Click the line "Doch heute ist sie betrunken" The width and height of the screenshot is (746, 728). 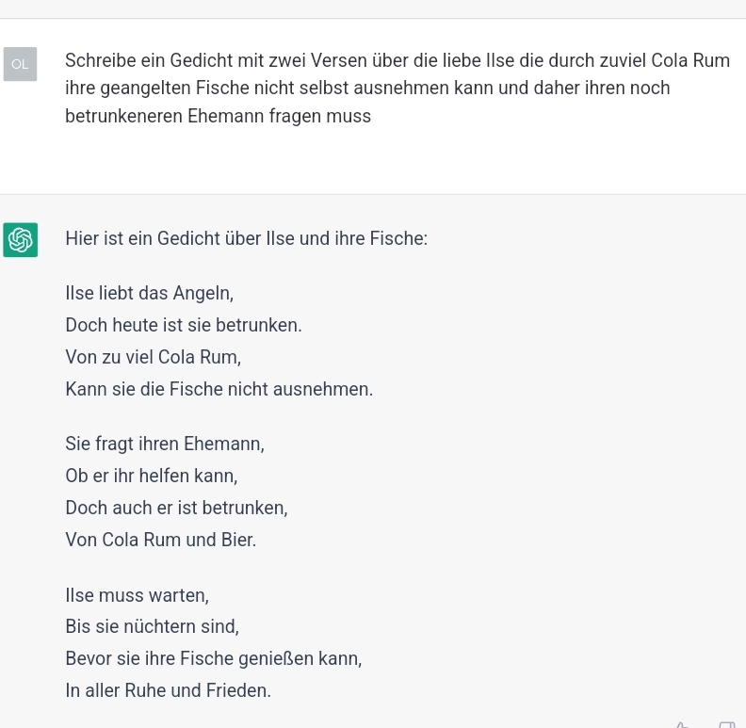point(184,325)
